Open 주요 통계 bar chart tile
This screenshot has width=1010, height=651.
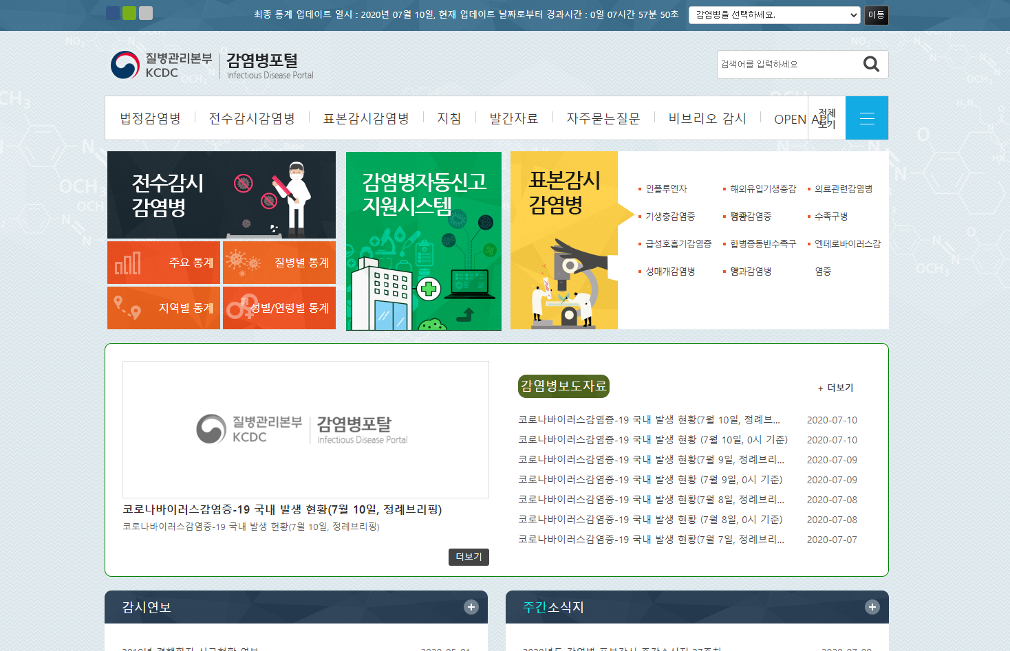164,263
